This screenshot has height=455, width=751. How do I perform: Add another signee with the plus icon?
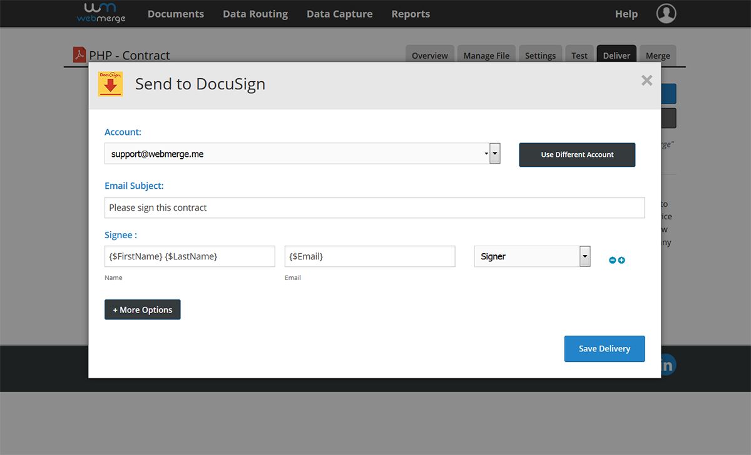tap(621, 260)
